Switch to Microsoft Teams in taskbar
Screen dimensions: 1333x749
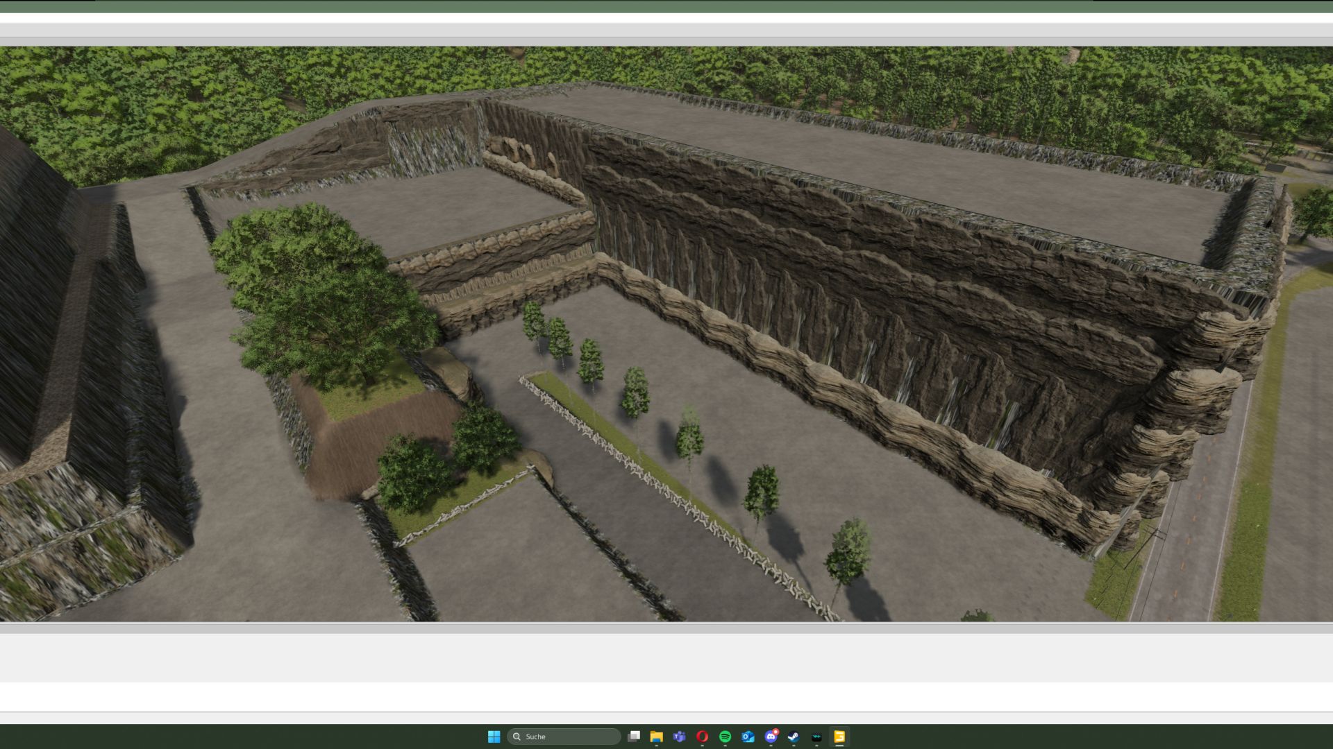[679, 737]
